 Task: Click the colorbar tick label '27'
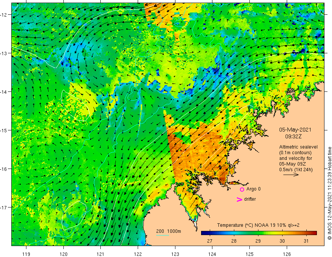210,241
